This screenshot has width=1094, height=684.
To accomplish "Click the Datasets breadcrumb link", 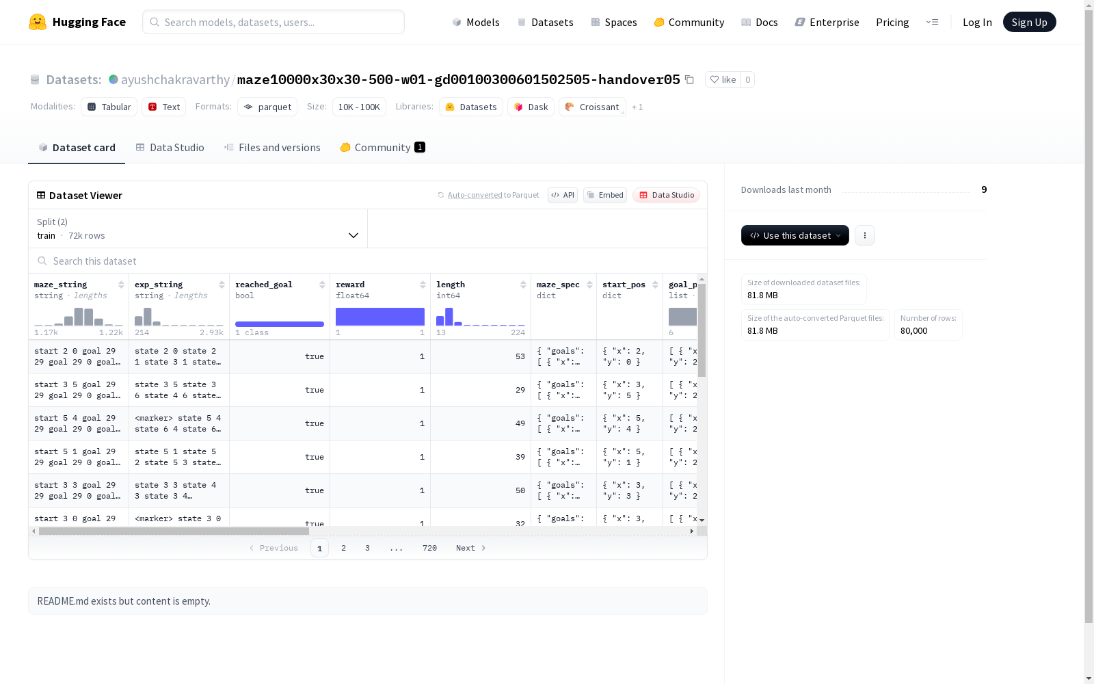I will click(x=74, y=80).
